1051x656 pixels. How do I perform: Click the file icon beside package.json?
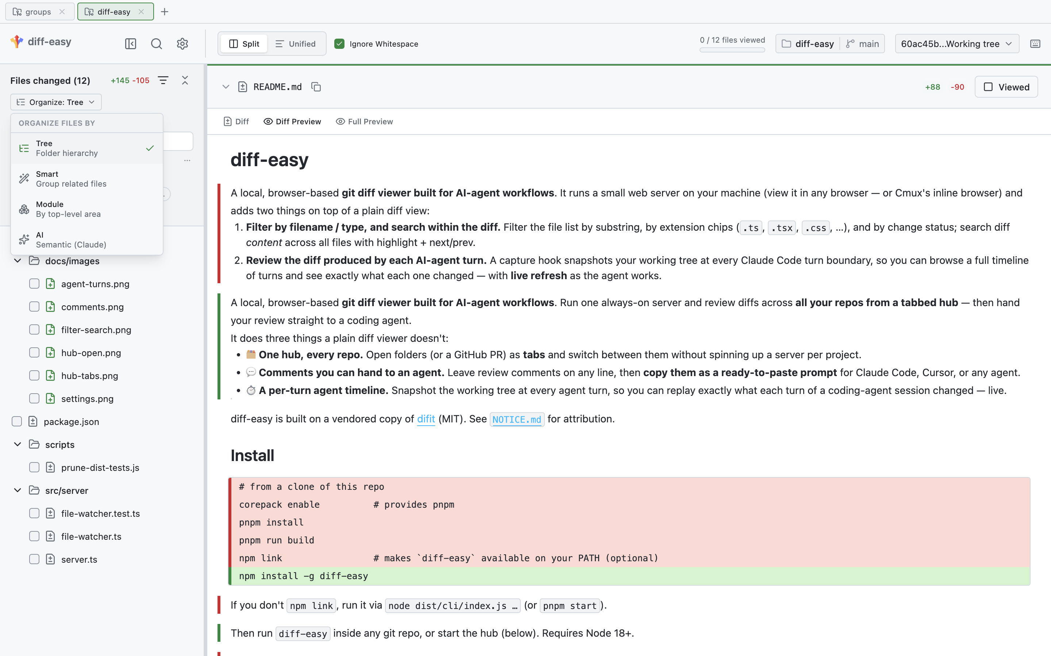pyautogui.click(x=33, y=421)
